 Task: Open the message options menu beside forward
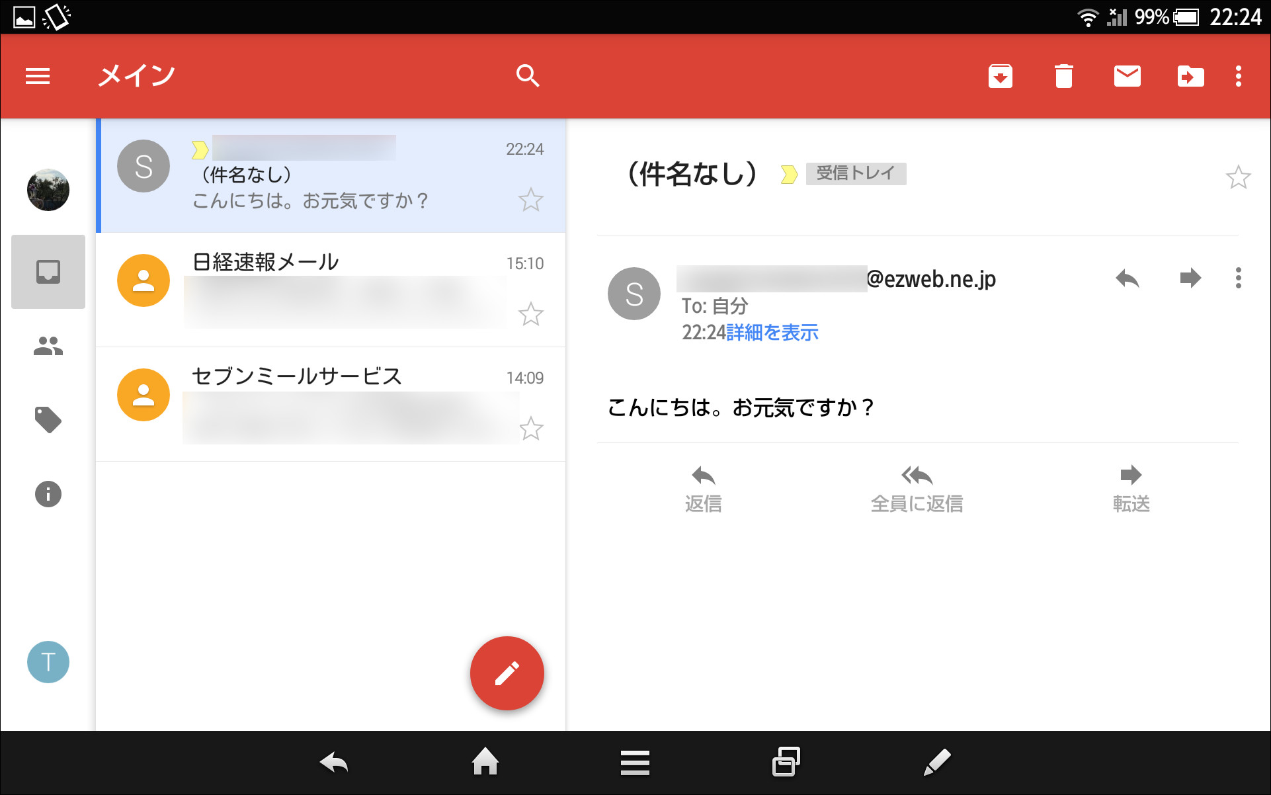pos(1237,278)
